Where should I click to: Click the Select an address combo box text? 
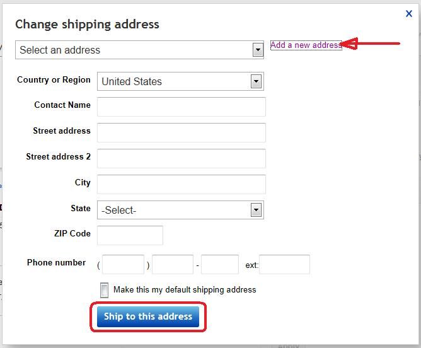60,50
